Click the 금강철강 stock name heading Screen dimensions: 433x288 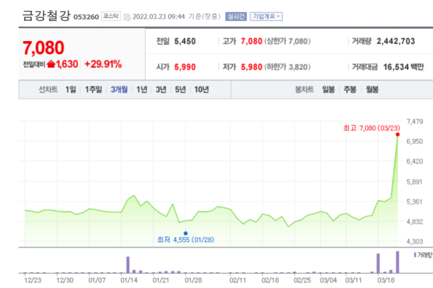[x=46, y=15]
